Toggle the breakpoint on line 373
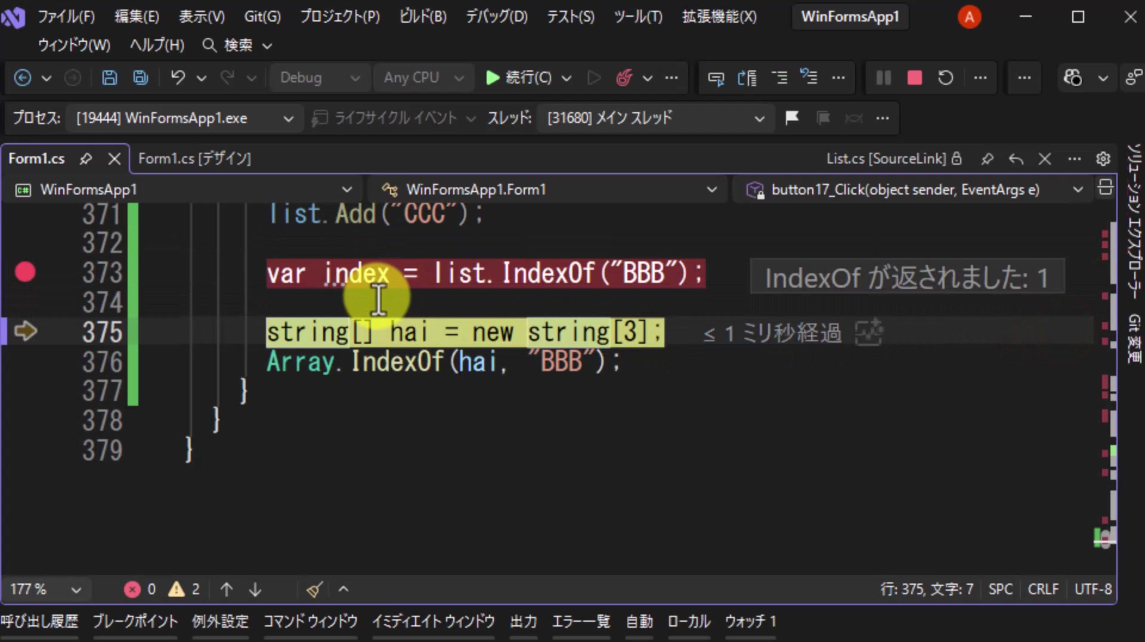Screen dimensions: 1145x642 [25, 272]
